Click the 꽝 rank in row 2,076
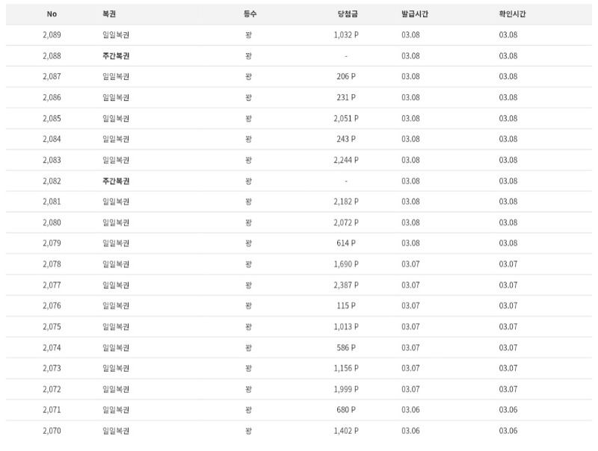598x451 pixels. point(248,306)
